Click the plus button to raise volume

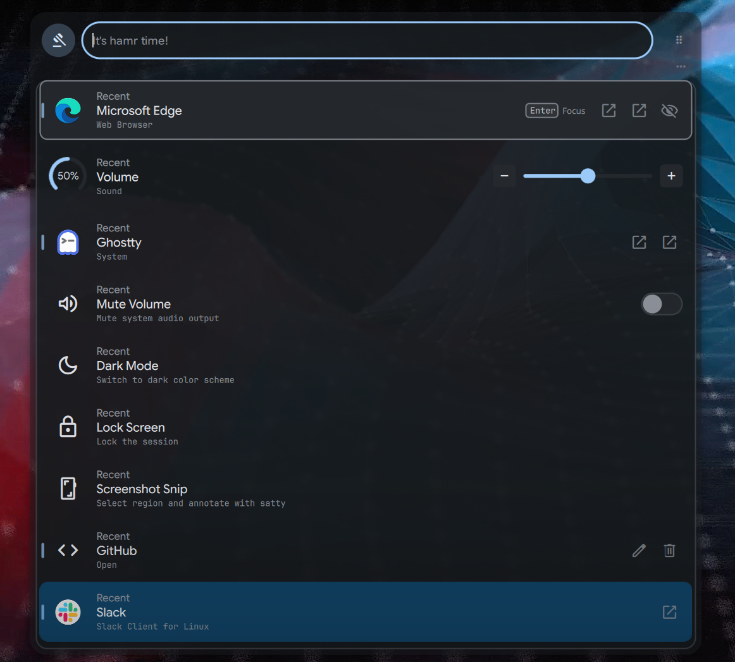(x=671, y=176)
